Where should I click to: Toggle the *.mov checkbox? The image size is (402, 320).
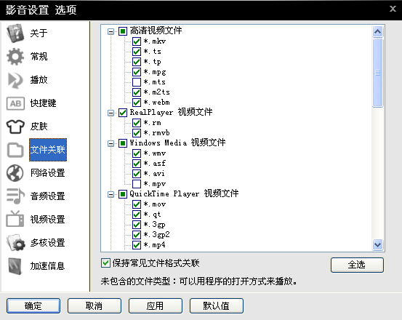(x=137, y=204)
